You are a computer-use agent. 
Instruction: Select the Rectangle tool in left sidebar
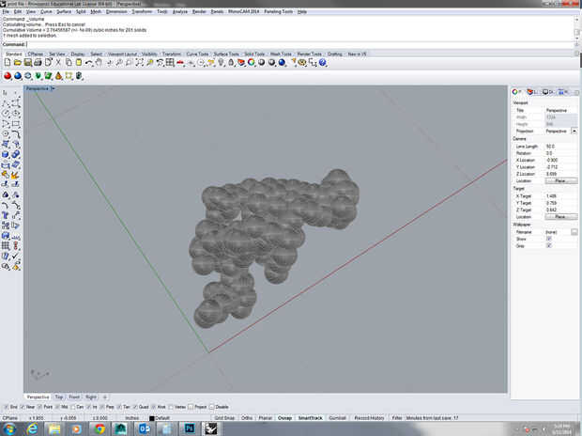pos(16,123)
